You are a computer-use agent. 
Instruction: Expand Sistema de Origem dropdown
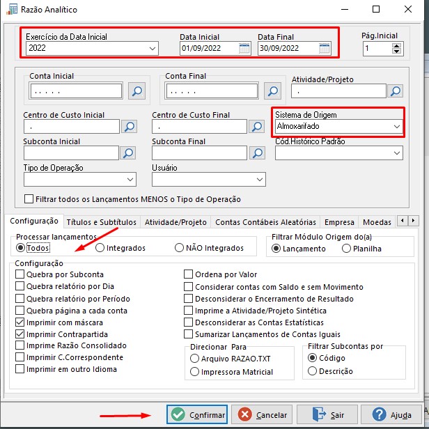tap(397, 127)
